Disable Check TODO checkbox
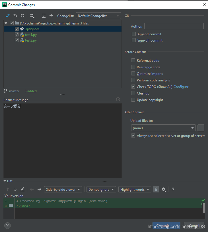This screenshot has height=232, width=208. (x=133, y=87)
